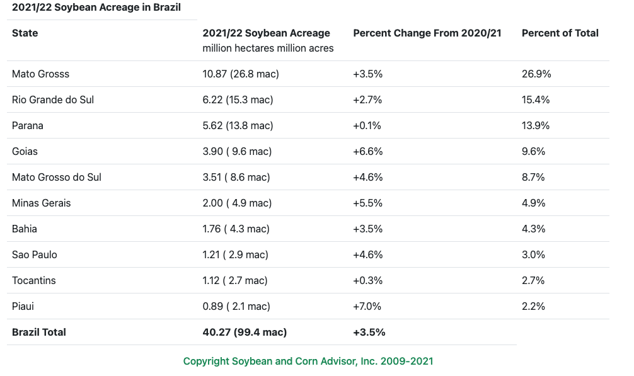Click the 2021/22 Soybean Acreage column header
The height and width of the screenshot is (376, 634).
[x=266, y=33]
